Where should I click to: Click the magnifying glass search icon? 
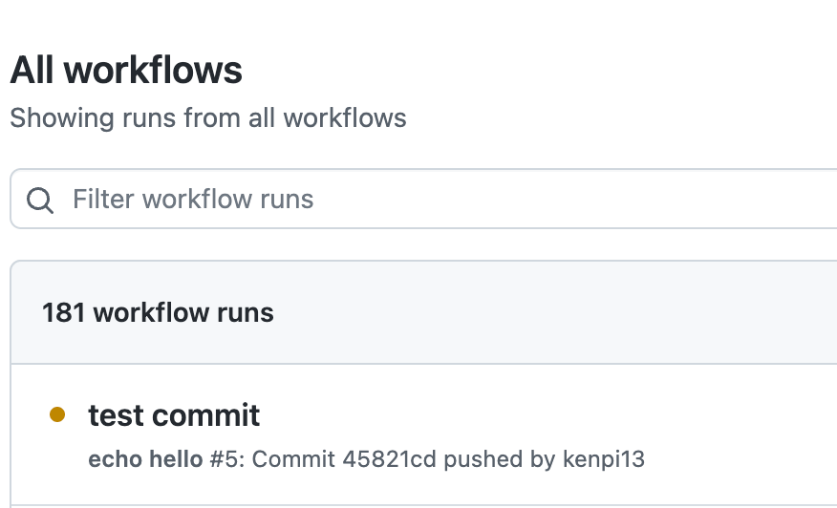(40, 201)
